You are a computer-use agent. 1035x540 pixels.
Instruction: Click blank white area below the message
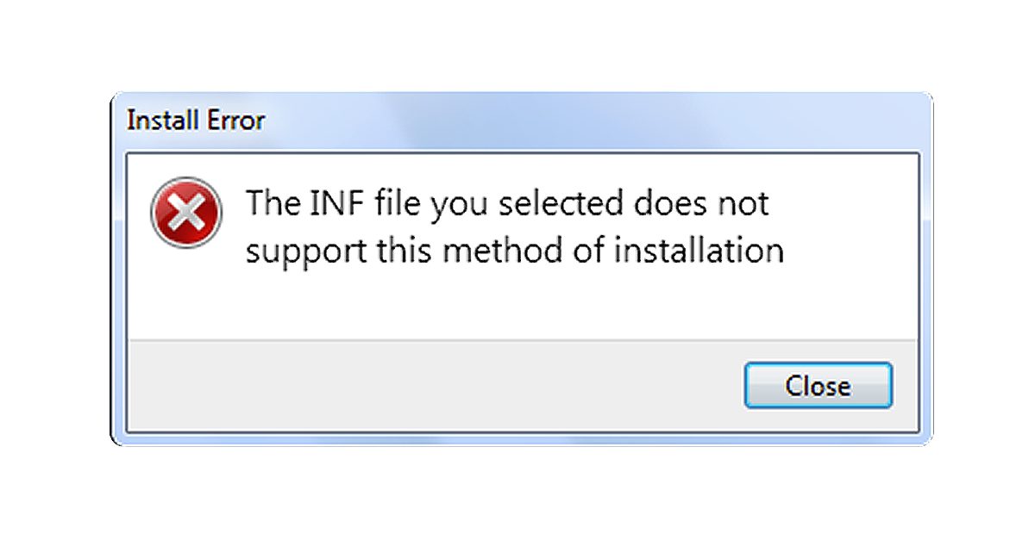pos(517,306)
